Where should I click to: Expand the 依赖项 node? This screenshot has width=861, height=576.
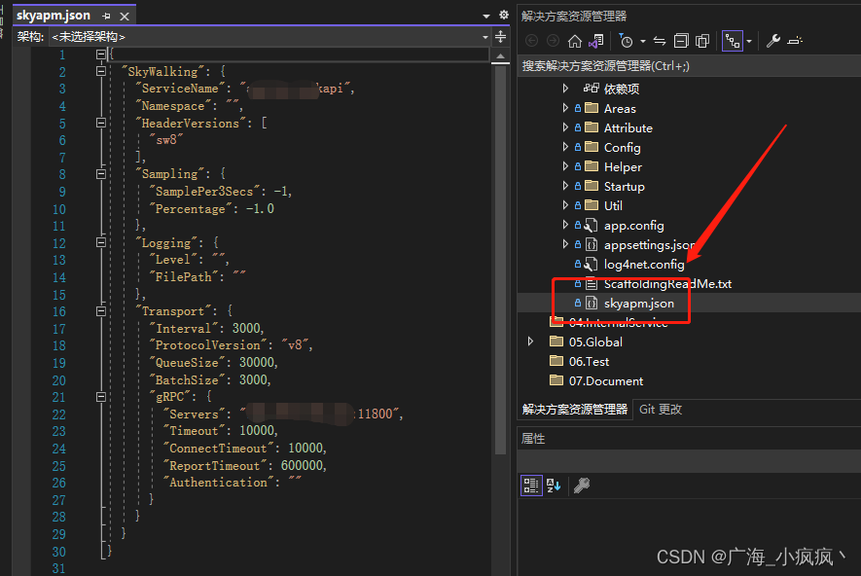coord(565,89)
